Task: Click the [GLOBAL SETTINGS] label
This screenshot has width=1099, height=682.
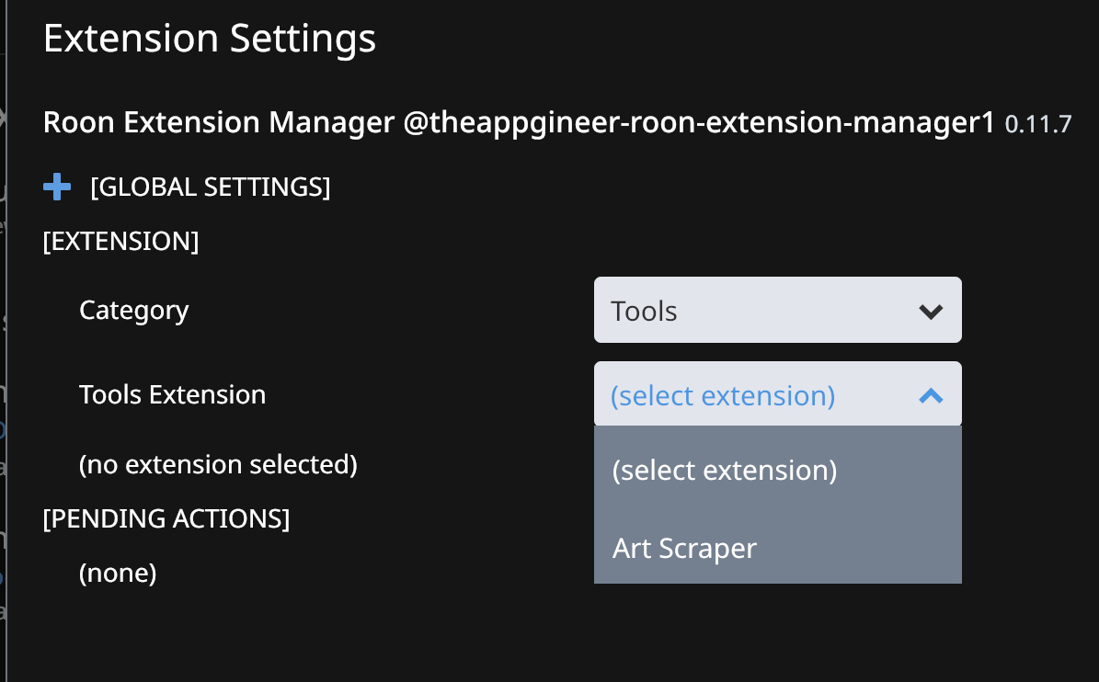Action: pos(211,187)
